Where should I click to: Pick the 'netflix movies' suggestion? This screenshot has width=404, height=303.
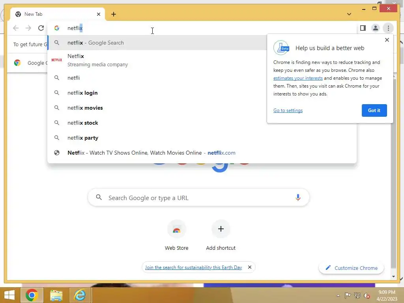157,108
